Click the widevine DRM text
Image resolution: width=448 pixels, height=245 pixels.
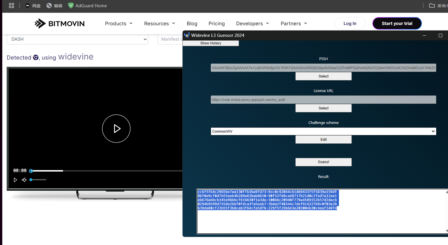[x=76, y=57]
